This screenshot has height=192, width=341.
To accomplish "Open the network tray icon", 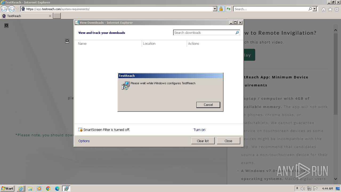I will coord(309,189).
